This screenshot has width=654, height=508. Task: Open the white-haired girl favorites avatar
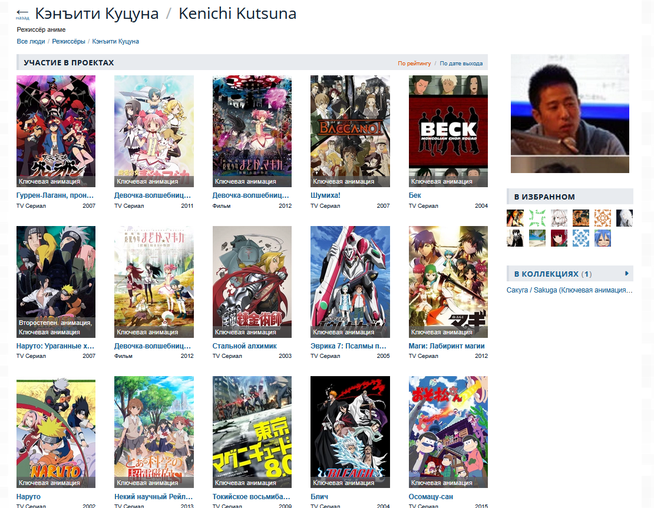(559, 218)
